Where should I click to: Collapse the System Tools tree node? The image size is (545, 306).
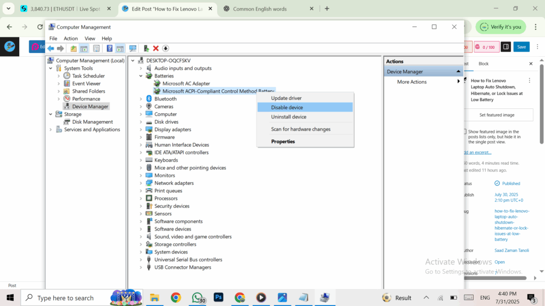click(51, 69)
